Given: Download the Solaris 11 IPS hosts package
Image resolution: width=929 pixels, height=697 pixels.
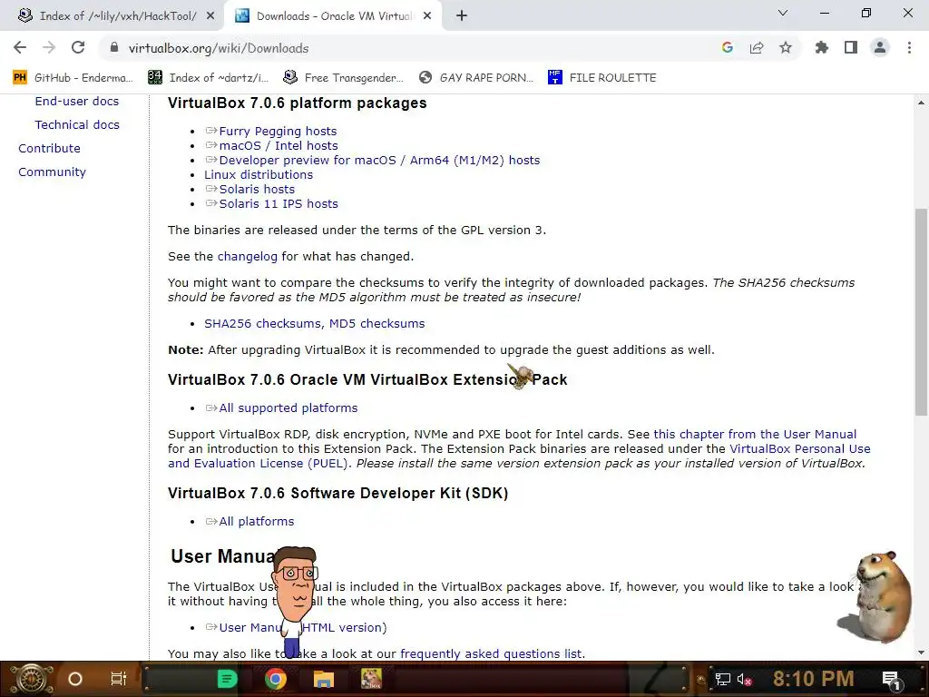Looking at the screenshot, I should pyautogui.click(x=279, y=204).
